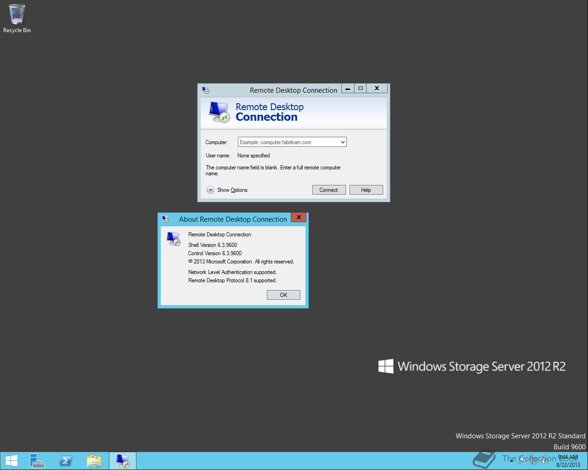This screenshot has height=470, width=588.
Task: Open File Explorer from taskbar
Action: 94,461
